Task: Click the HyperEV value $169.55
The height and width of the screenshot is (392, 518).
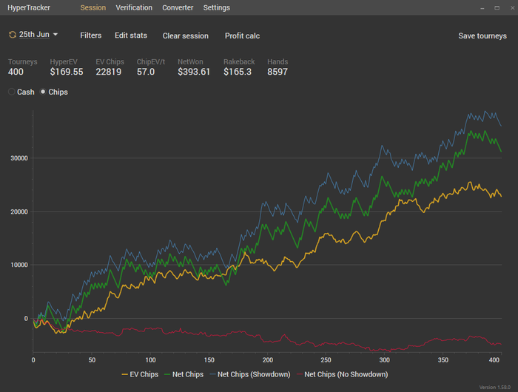Action: (67, 72)
